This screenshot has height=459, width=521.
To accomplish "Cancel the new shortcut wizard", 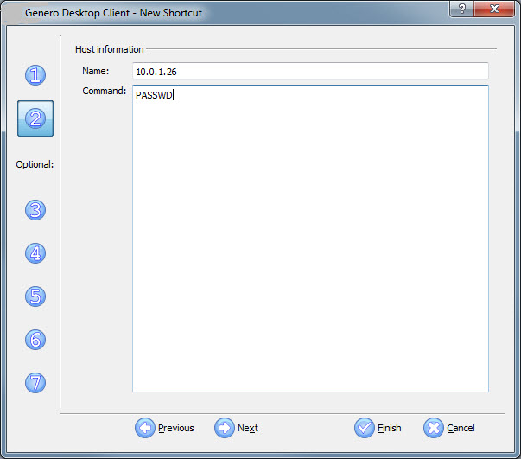I will pos(449,428).
